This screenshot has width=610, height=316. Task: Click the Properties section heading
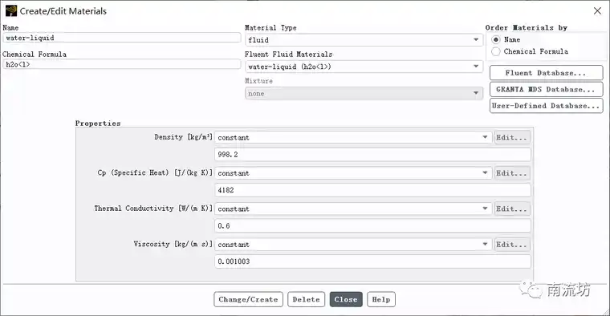(98, 124)
